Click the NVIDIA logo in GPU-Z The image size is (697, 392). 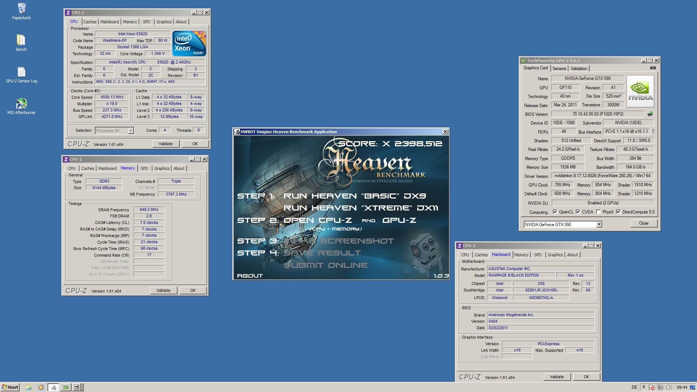point(640,91)
